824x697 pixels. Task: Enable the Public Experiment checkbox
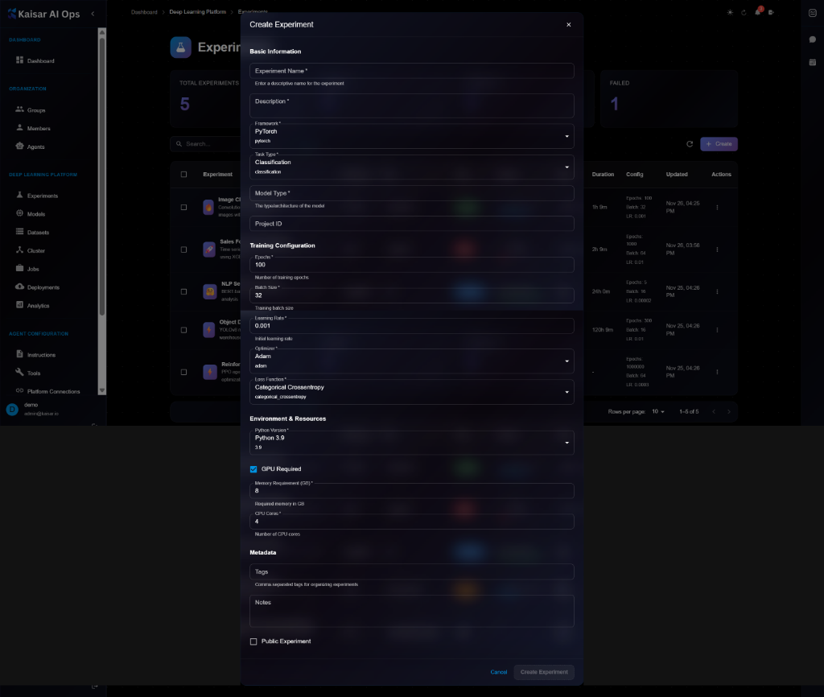tap(253, 641)
